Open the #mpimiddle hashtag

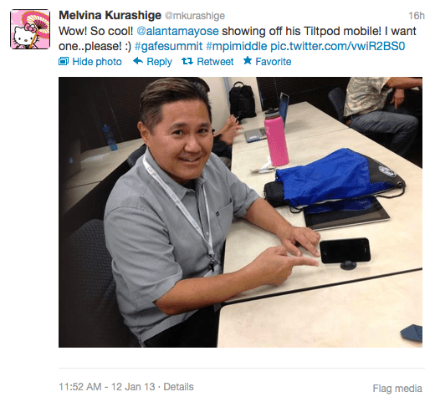click(x=237, y=46)
